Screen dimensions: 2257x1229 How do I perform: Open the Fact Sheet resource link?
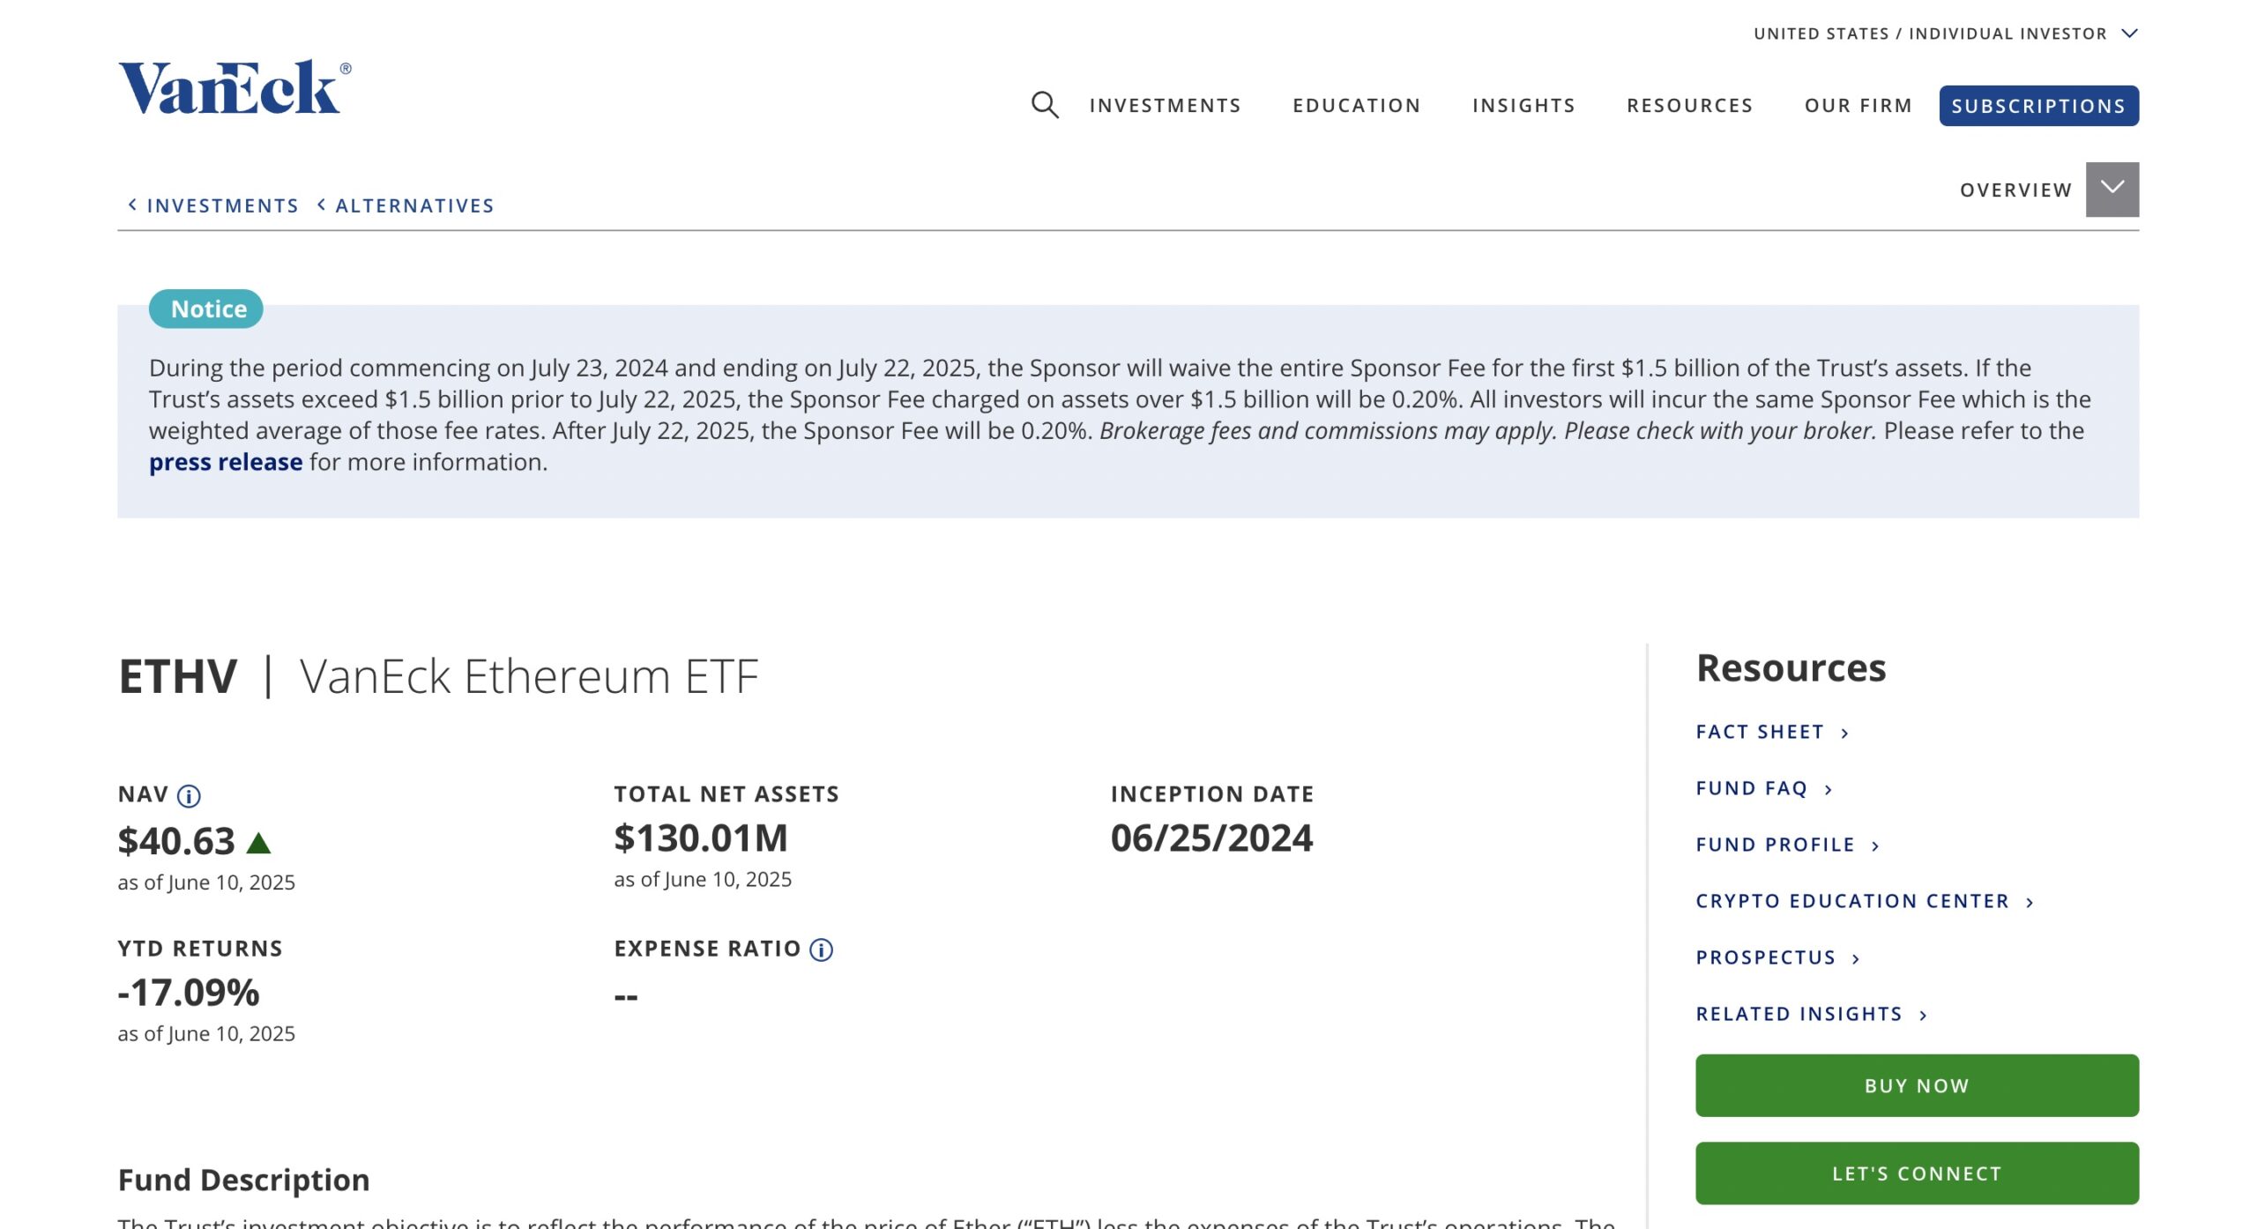coord(1772,732)
